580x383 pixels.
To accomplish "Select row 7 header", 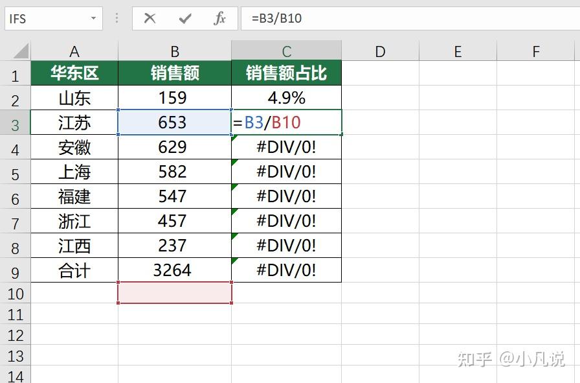I will pos(15,221).
